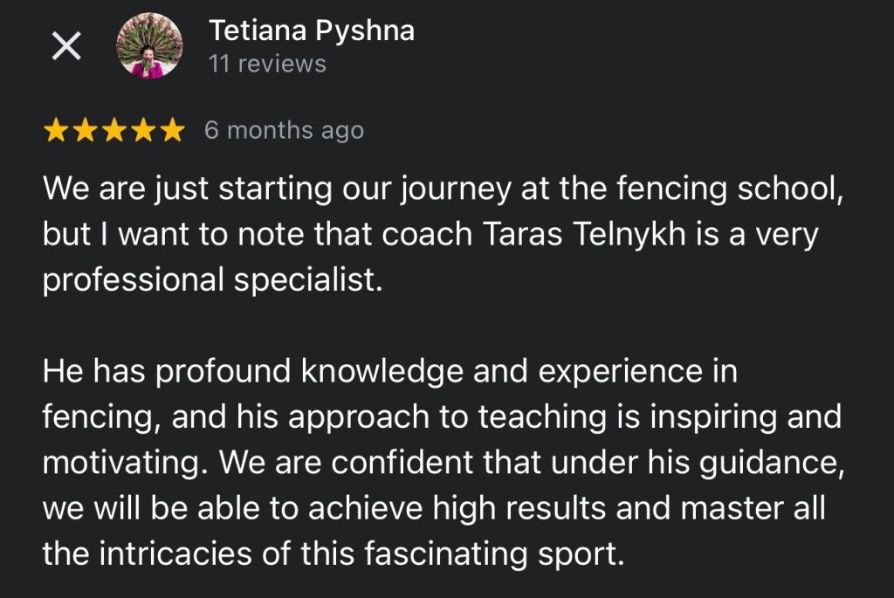Click the reviewer name Tetiana Pyshna

(x=311, y=31)
